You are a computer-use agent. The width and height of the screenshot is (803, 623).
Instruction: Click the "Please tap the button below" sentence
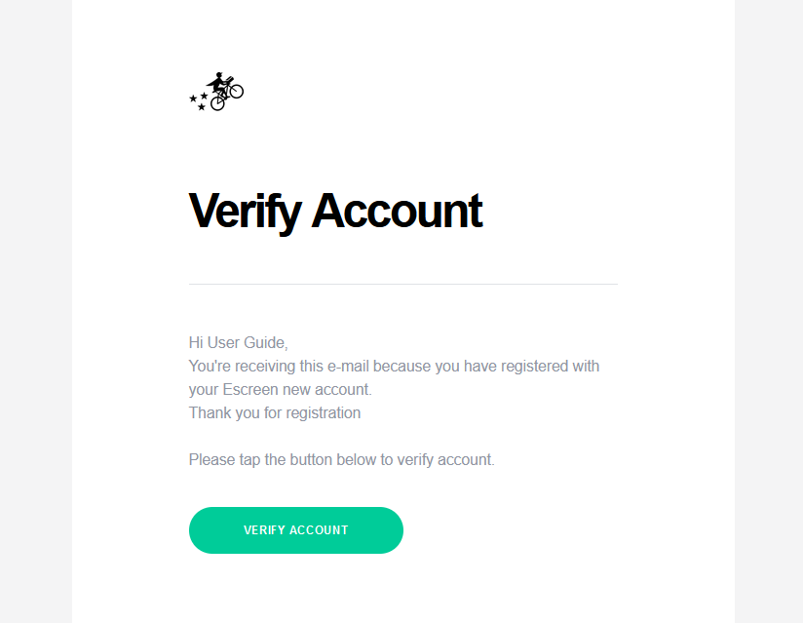(341, 459)
